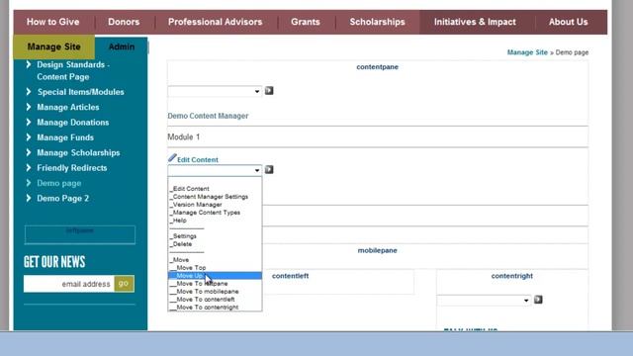This screenshot has height=356, width=633.
Task: Click go icon beside Module 1 action dropdown
Action: pos(269,169)
